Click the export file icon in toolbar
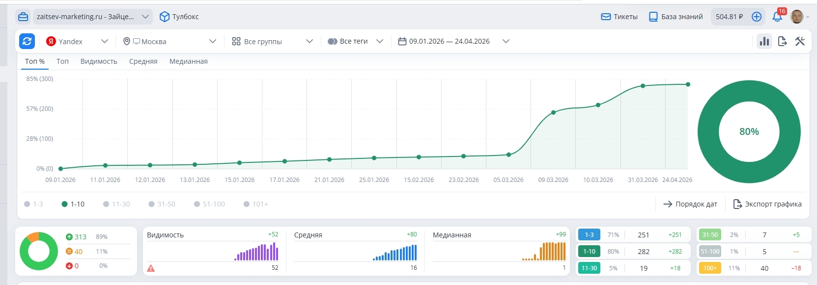 click(783, 41)
